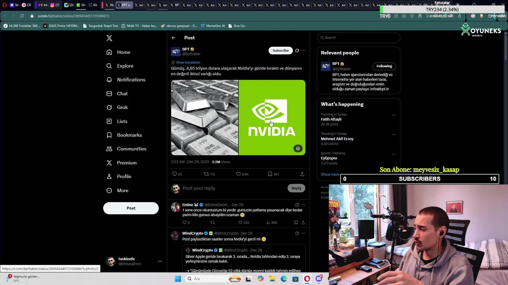Open the MemeGen AI bookmark
The image size is (508, 285).
click(213, 26)
